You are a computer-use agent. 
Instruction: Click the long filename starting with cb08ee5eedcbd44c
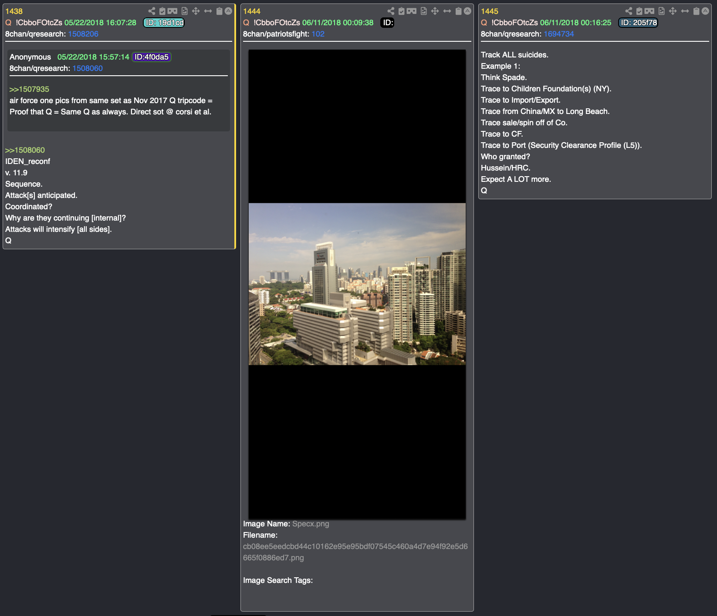tap(355, 552)
